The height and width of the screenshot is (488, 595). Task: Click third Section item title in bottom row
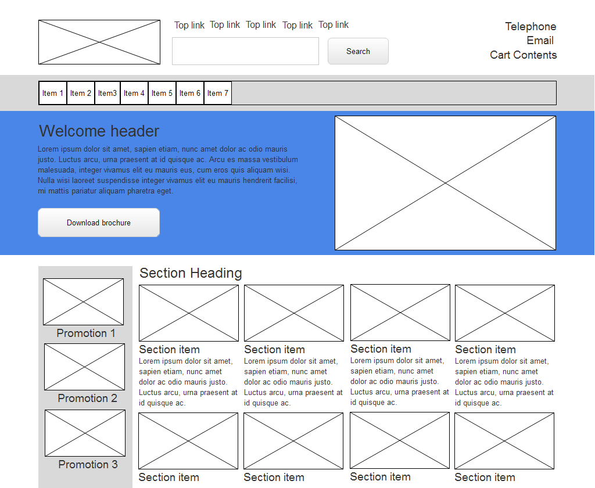point(380,476)
